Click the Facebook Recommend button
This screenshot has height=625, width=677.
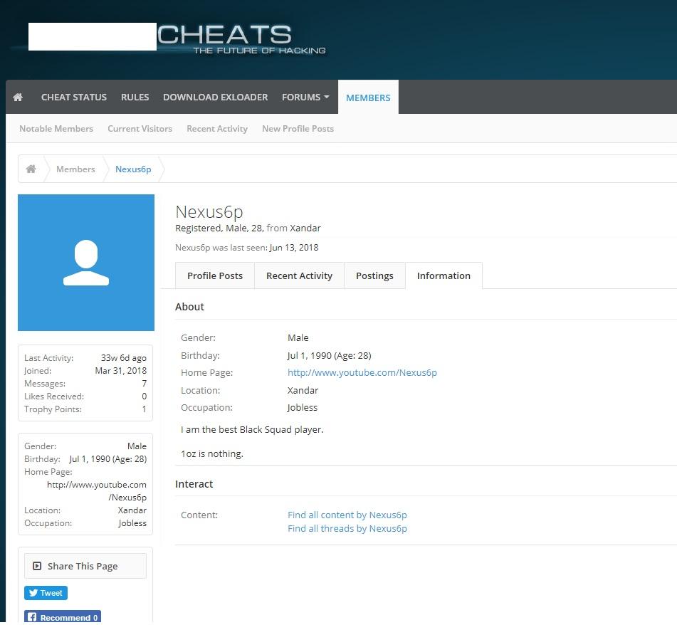pyautogui.click(x=63, y=617)
